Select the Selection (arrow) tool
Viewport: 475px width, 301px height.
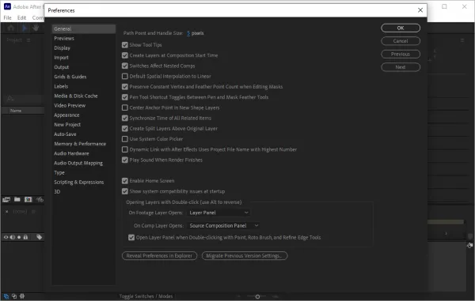click(25, 28)
